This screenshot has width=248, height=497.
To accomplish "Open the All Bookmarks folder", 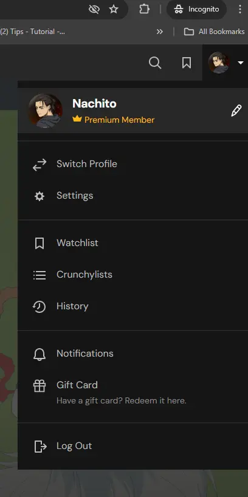I will tap(215, 32).
